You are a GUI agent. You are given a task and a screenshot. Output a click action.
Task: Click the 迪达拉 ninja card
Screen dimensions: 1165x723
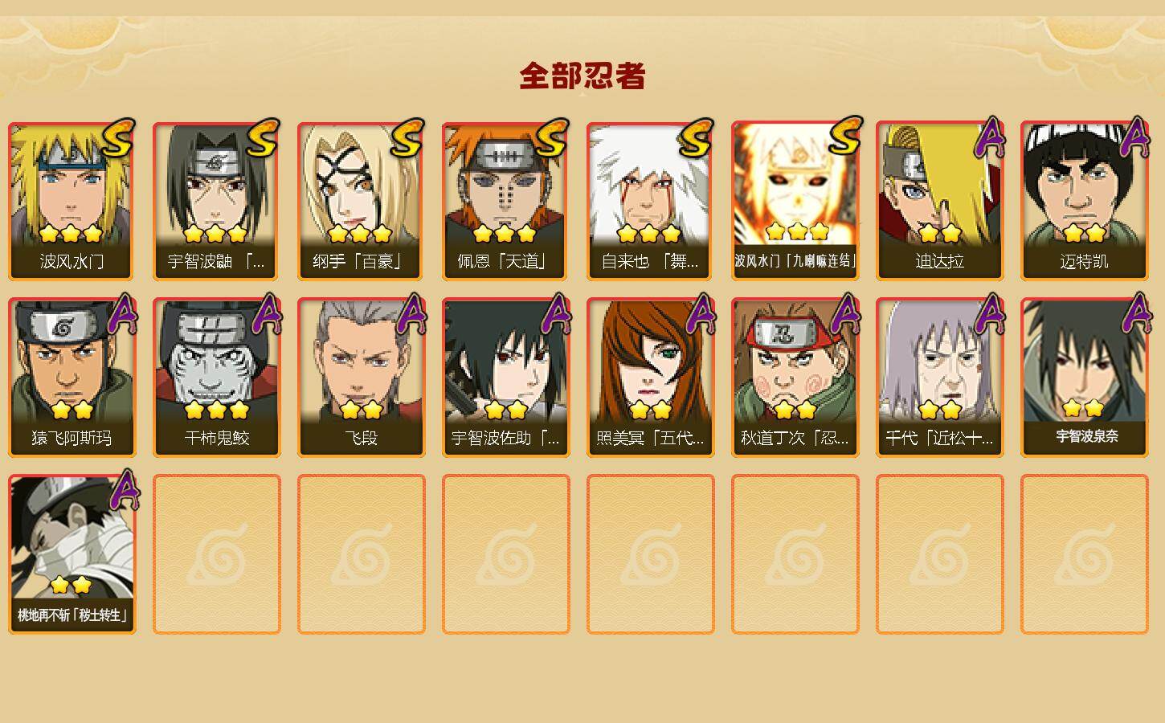pyautogui.click(x=939, y=201)
